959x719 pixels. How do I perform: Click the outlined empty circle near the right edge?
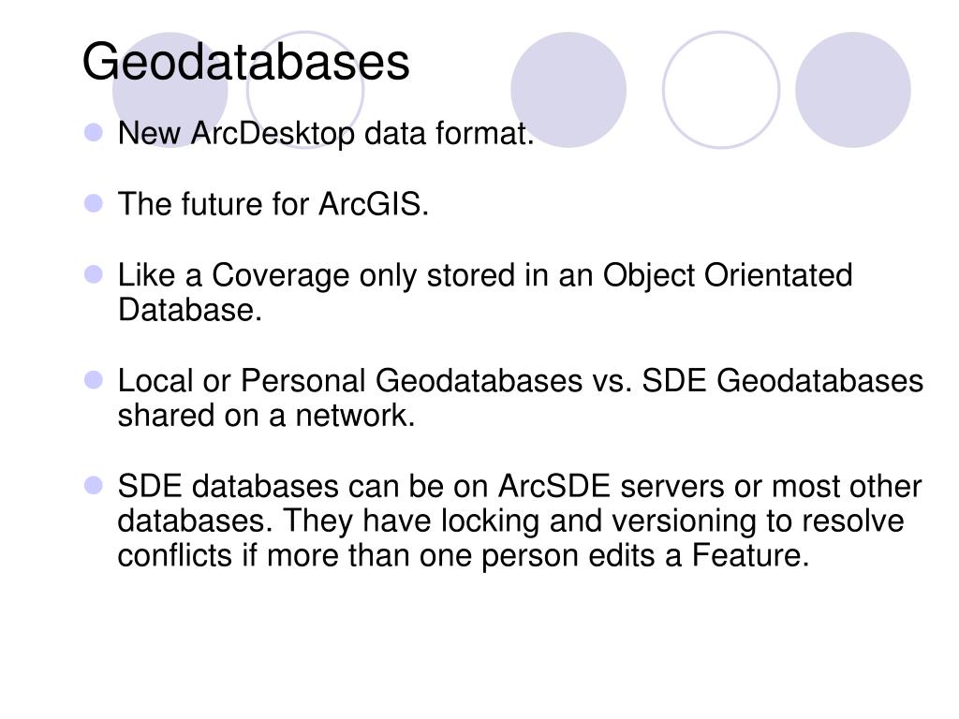pyautogui.click(x=721, y=90)
